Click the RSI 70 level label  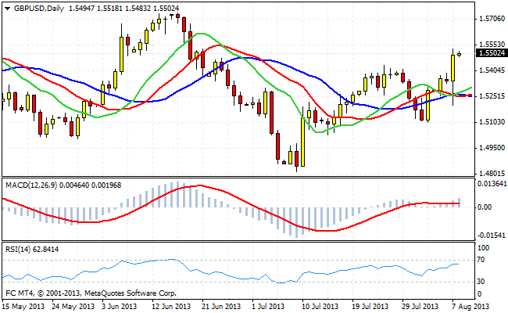click(481, 260)
